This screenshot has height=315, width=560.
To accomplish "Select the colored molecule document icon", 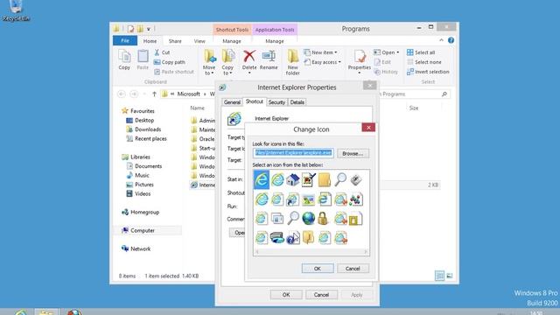I will pos(356,199).
